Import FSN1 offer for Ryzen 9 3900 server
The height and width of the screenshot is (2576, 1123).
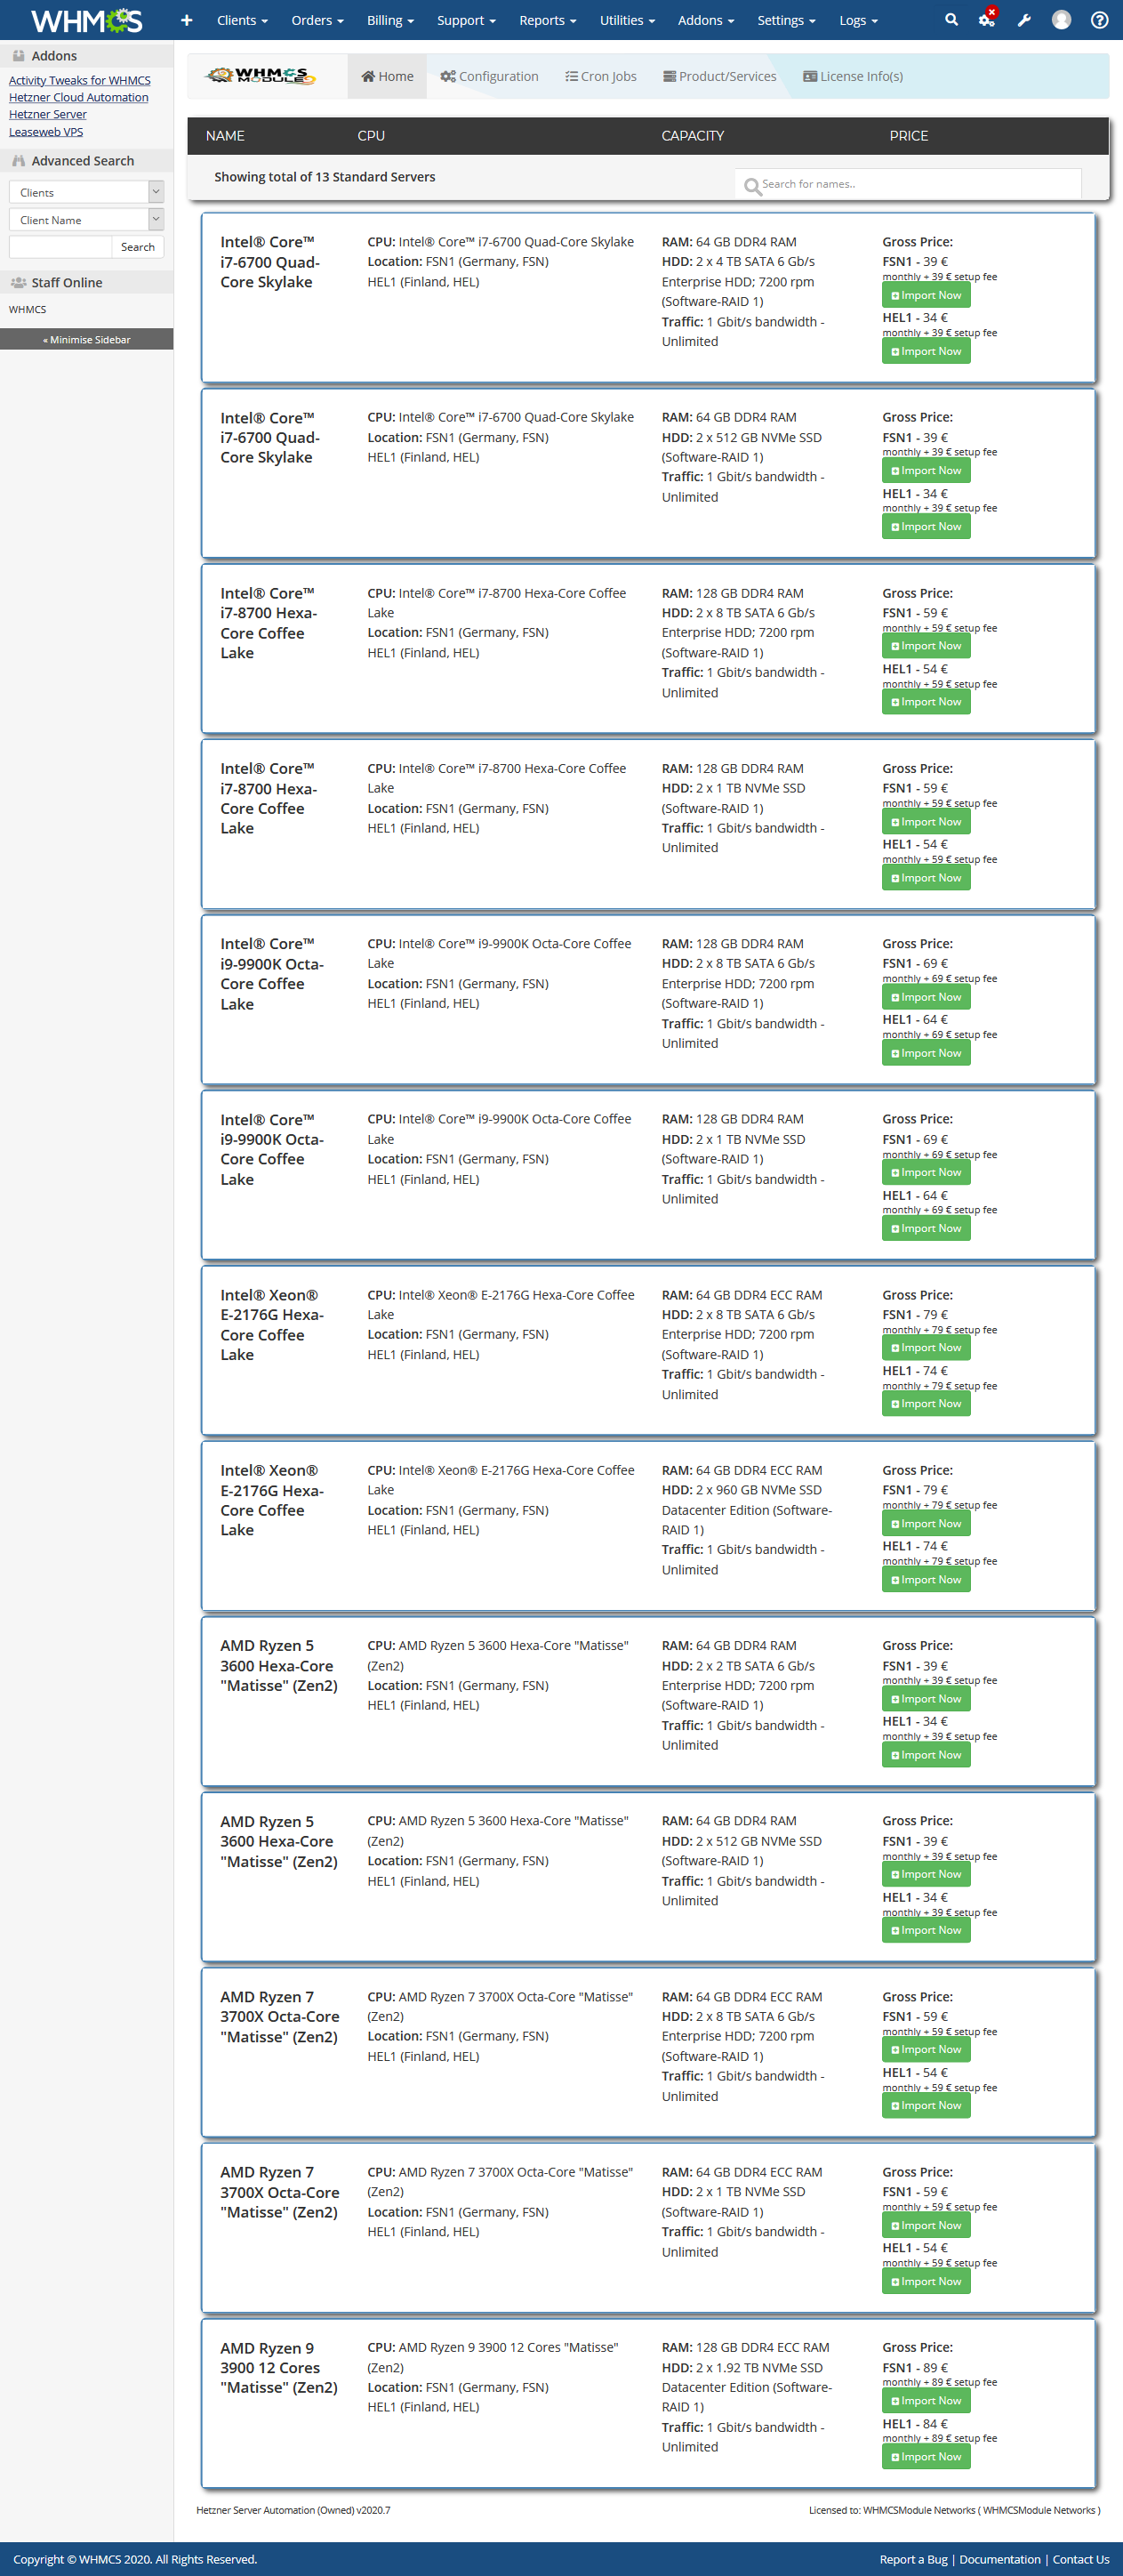click(926, 2401)
